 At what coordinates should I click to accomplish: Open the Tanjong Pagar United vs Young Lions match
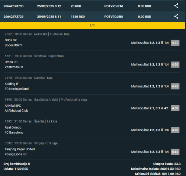click(x=20, y=152)
